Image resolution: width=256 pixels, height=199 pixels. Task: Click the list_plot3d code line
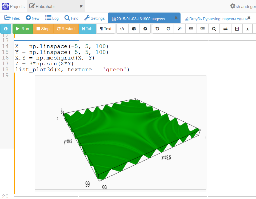[x=72, y=70]
